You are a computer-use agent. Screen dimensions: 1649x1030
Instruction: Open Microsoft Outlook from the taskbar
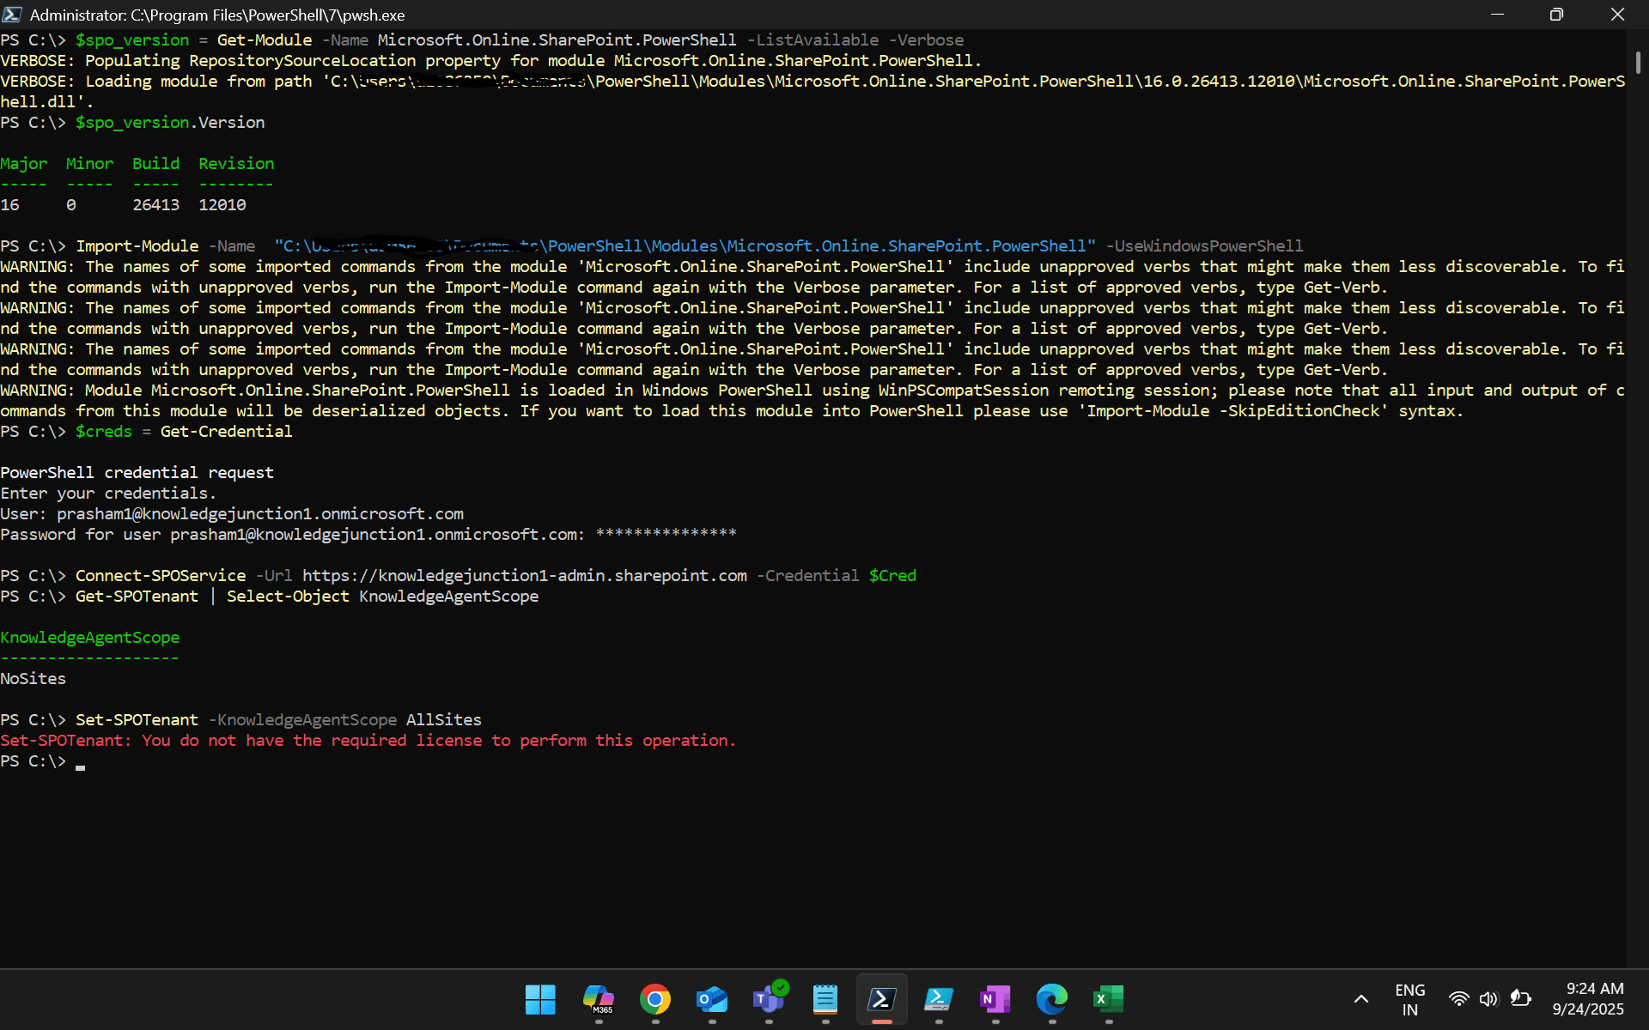[712, 1001]
